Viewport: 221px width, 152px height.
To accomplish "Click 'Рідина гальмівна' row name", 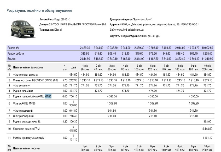I will [x=23, y=91].
